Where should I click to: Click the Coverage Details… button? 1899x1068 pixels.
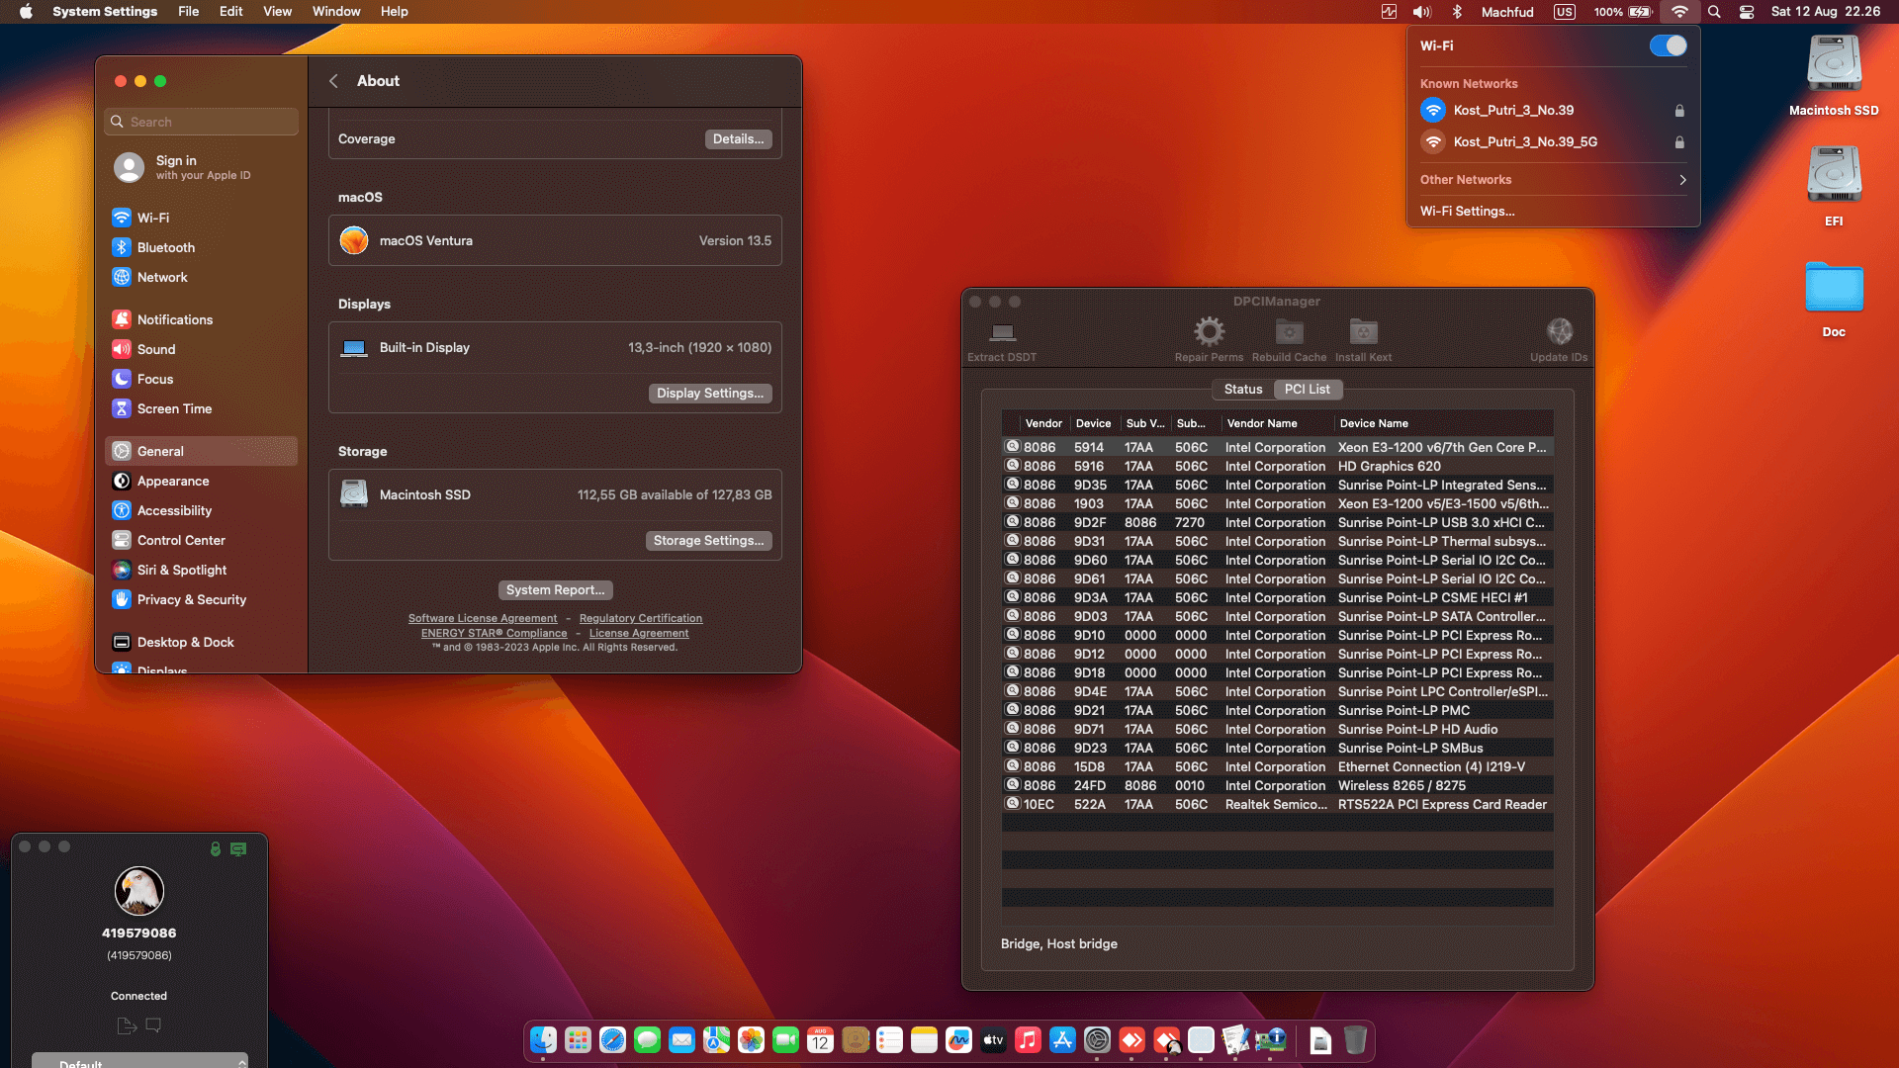pyautogui.click(x=738, y=139)
